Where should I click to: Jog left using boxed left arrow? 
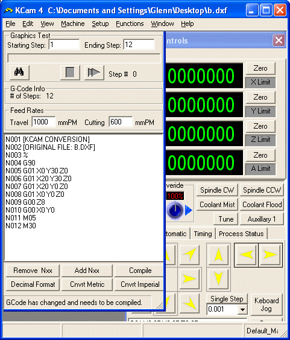tap(246, 255)
